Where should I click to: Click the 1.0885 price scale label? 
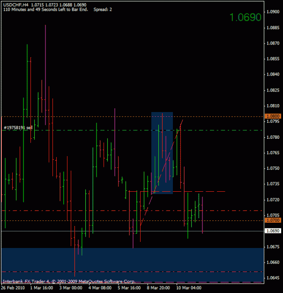click(x=273, y=28)
